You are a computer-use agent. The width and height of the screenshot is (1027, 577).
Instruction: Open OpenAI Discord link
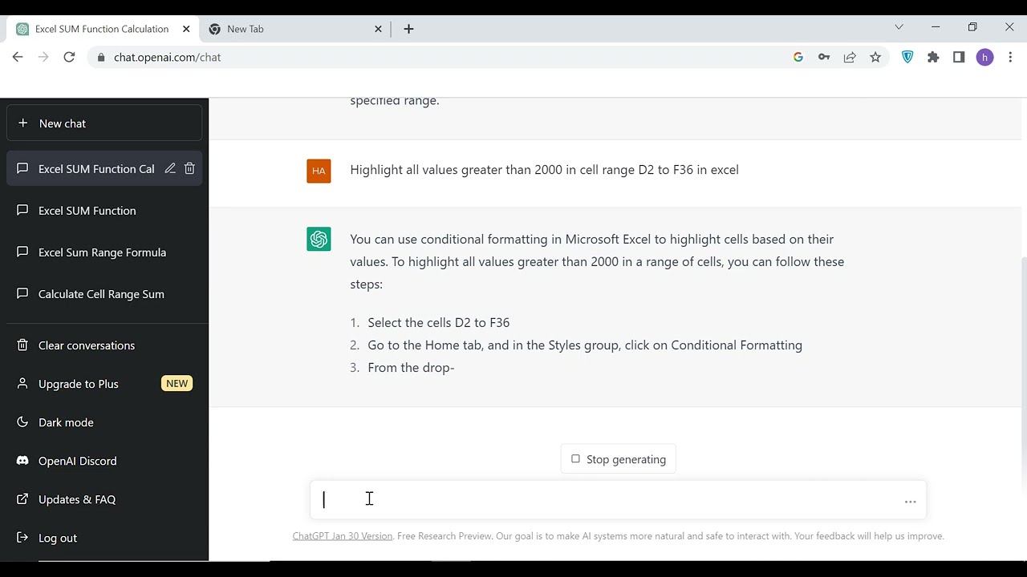click(x=104, y=461)
